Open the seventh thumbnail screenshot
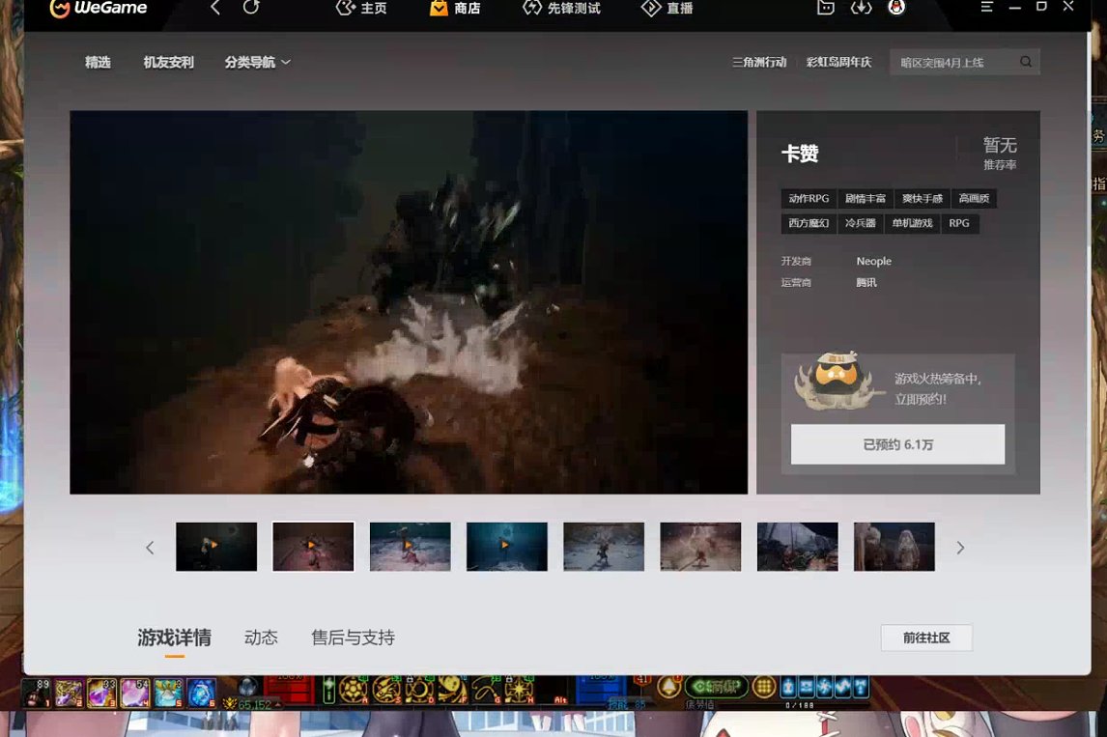 798,547
